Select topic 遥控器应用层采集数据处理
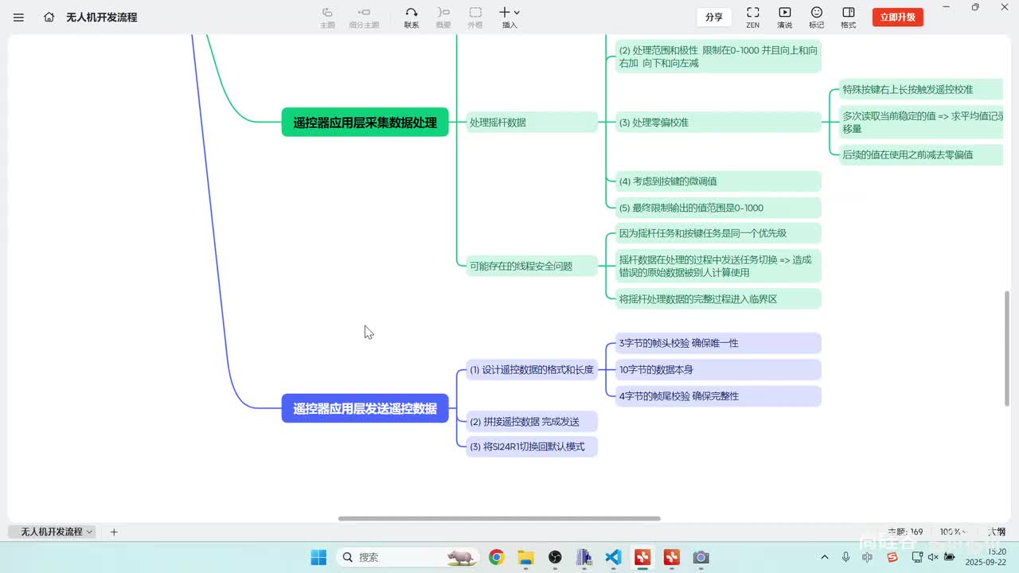Viewport: 1019px width, 573px height. click(365, 123)
